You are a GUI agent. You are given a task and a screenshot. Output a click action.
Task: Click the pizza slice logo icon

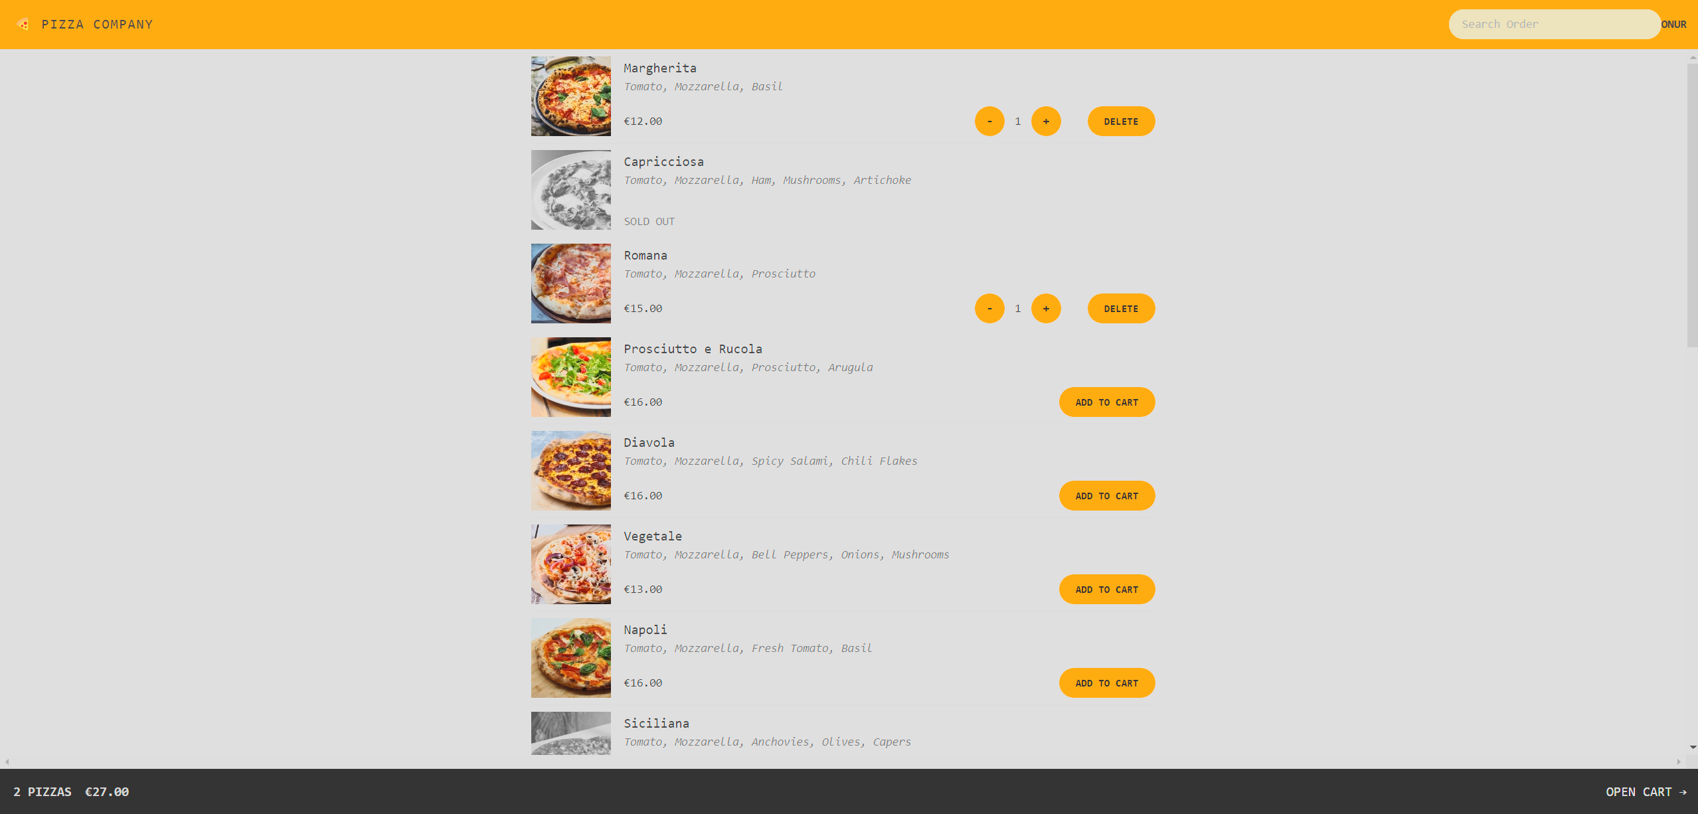(x=23, y=25)
